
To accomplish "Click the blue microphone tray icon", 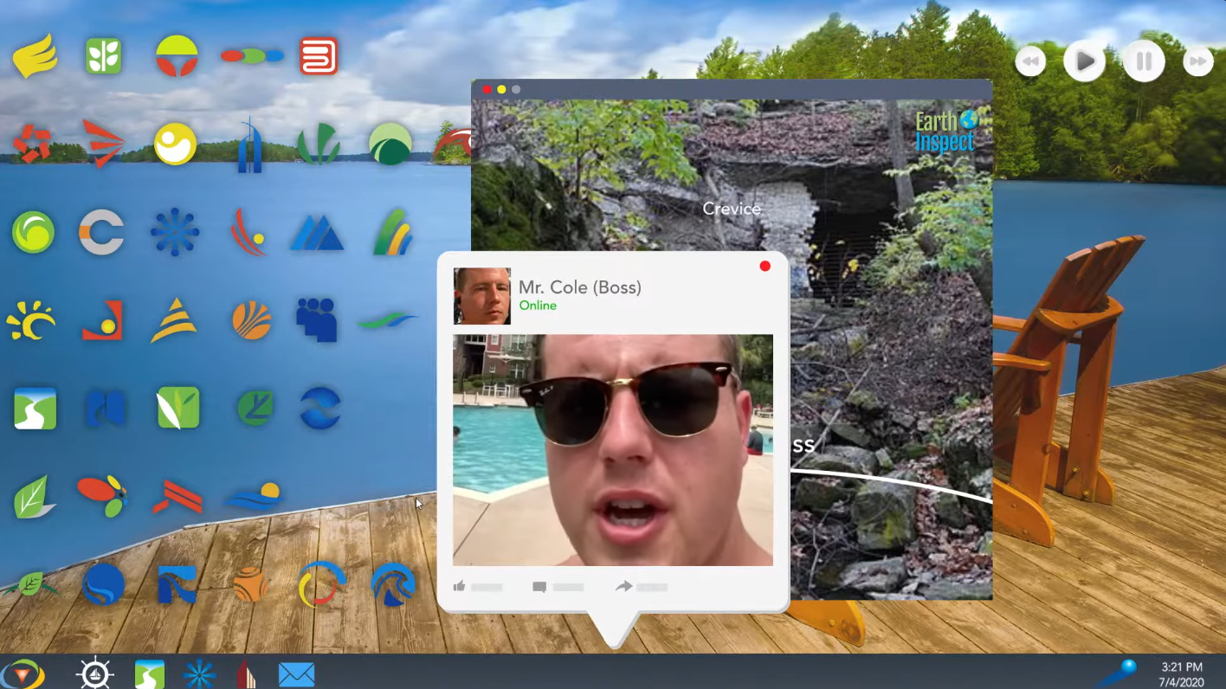I will 1116,673.
